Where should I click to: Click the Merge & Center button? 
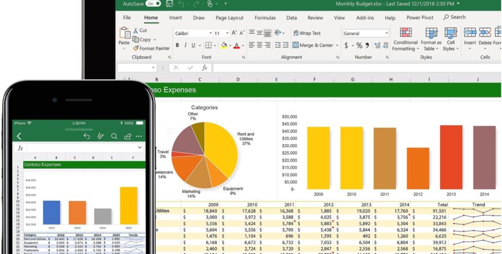(x=313, y=45)
